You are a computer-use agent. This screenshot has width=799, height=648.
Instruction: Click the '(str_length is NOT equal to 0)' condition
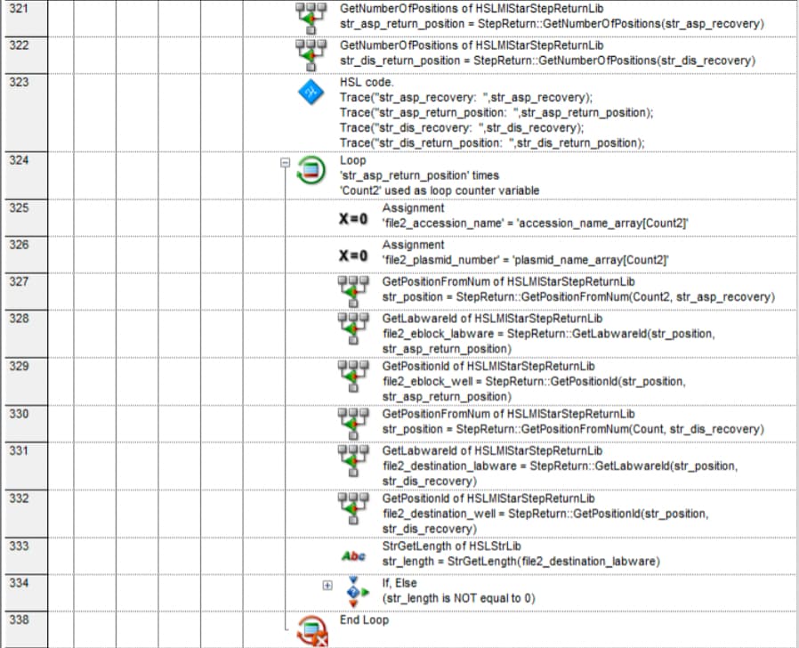point(458,598)
